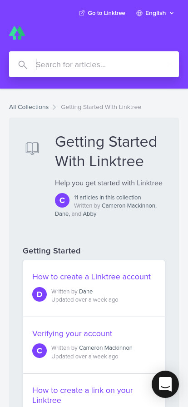
Task: Click the chevron arrow next to English
Action: [172, 13]
